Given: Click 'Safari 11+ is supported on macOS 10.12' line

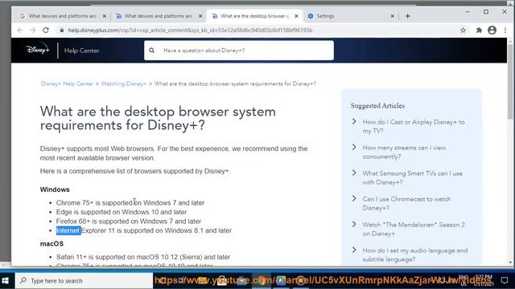Looking at the screenshot, I should 143,257.
